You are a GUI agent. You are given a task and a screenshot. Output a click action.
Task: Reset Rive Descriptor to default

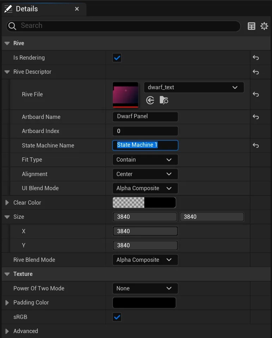256,72
